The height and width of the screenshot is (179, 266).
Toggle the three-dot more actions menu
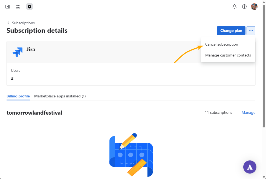251,31
